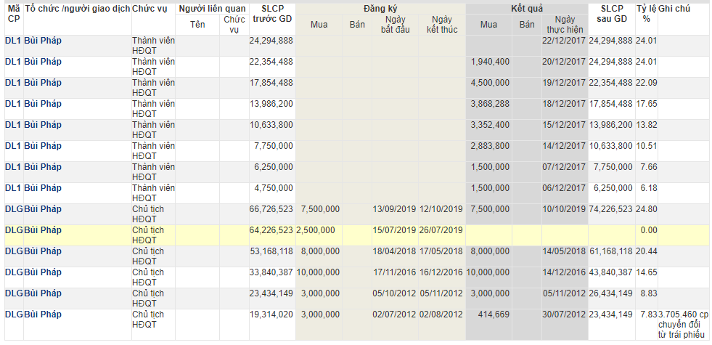
Task: Select the 24.80 percentage cell
Action: (x=646, y=209)
